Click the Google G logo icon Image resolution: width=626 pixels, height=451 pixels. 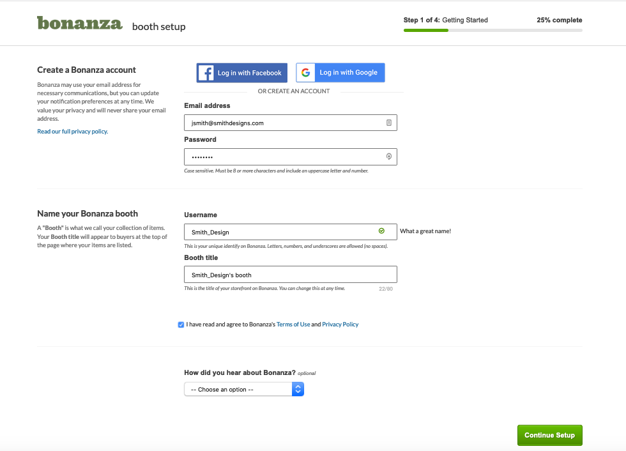306,73
